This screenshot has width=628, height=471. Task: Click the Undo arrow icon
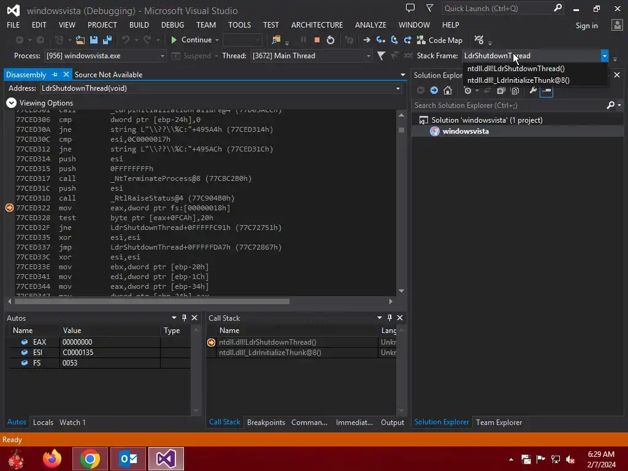(x=126, y=40)
